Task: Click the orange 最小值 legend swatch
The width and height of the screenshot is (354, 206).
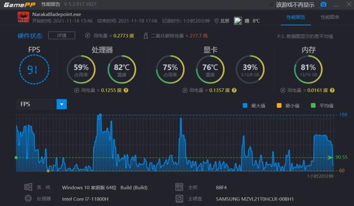Action: pos(279,105)
